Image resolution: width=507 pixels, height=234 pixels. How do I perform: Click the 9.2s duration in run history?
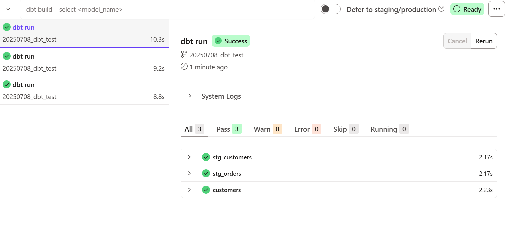pyautogui.click(x=159, y=68)
